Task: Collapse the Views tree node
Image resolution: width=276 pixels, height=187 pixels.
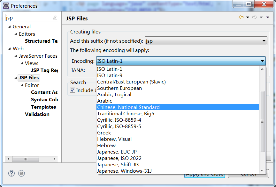Action: (22, 63)
